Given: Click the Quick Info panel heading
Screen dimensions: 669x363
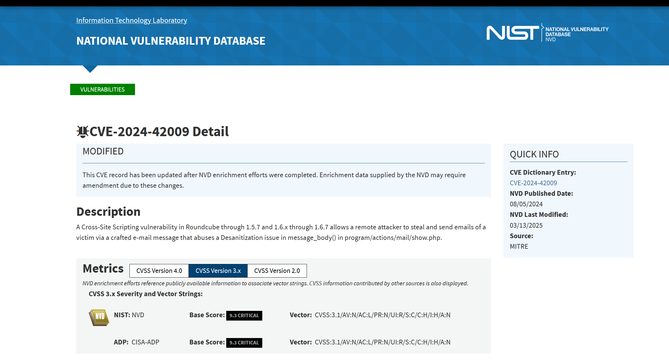Looking at the screenshot, I should (x=534, y=154).
